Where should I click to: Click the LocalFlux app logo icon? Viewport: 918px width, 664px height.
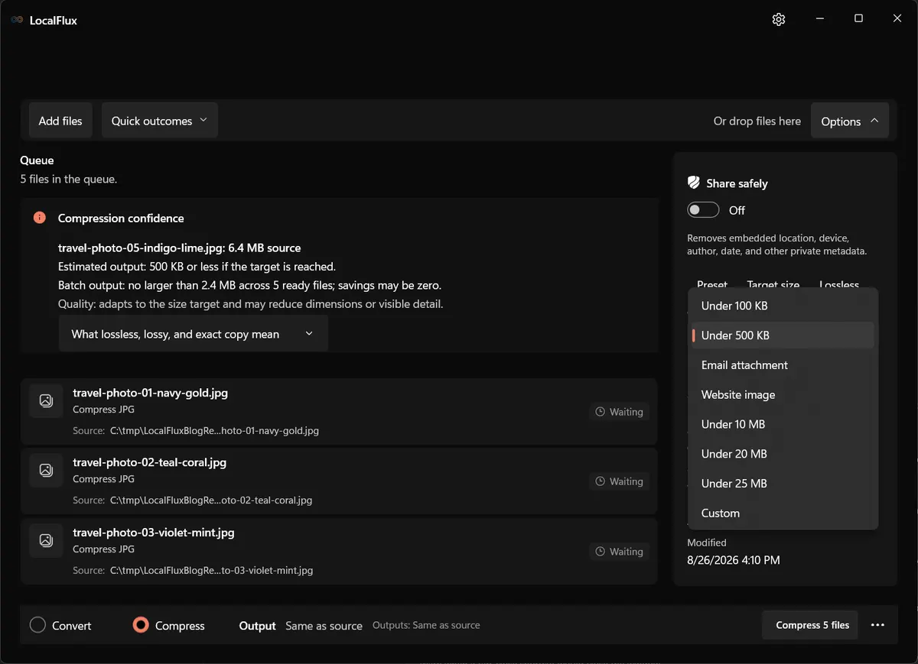coord(17,20)
